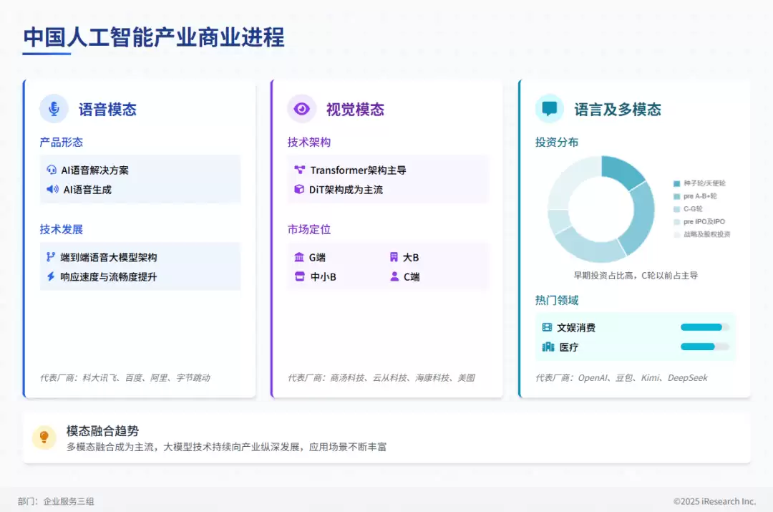This screenshot has height=512, width=773.
Task: Select the speaker icon next to AI语音生成
Action: [52, 189]
